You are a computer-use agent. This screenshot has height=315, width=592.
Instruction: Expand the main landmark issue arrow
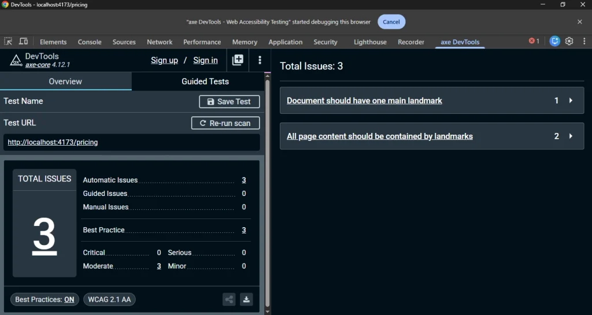click(x=571, y=101)
